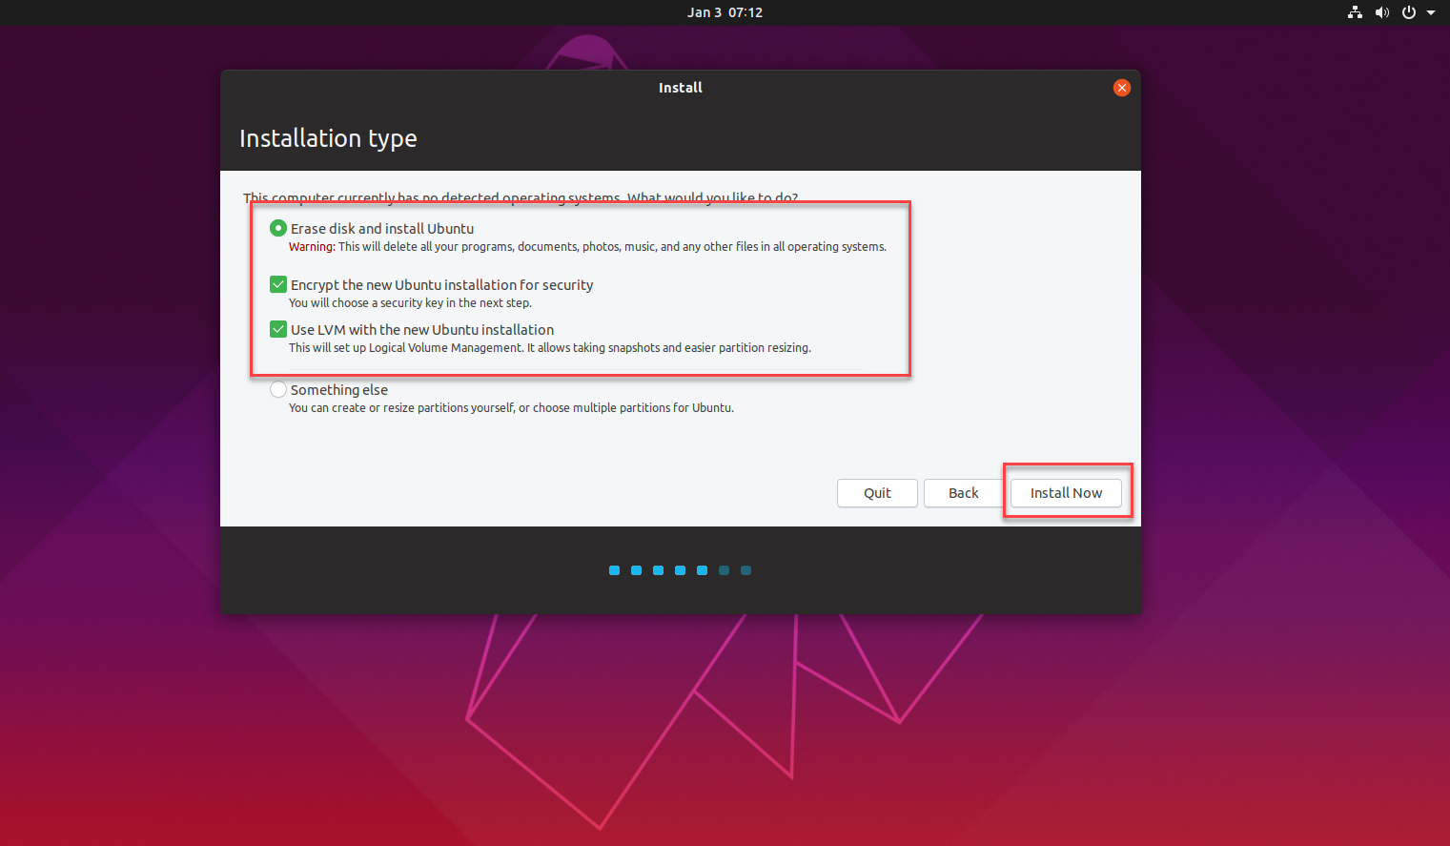
Task: Click the red Warning text about deleting files
Action: click(x=312, y=246)
